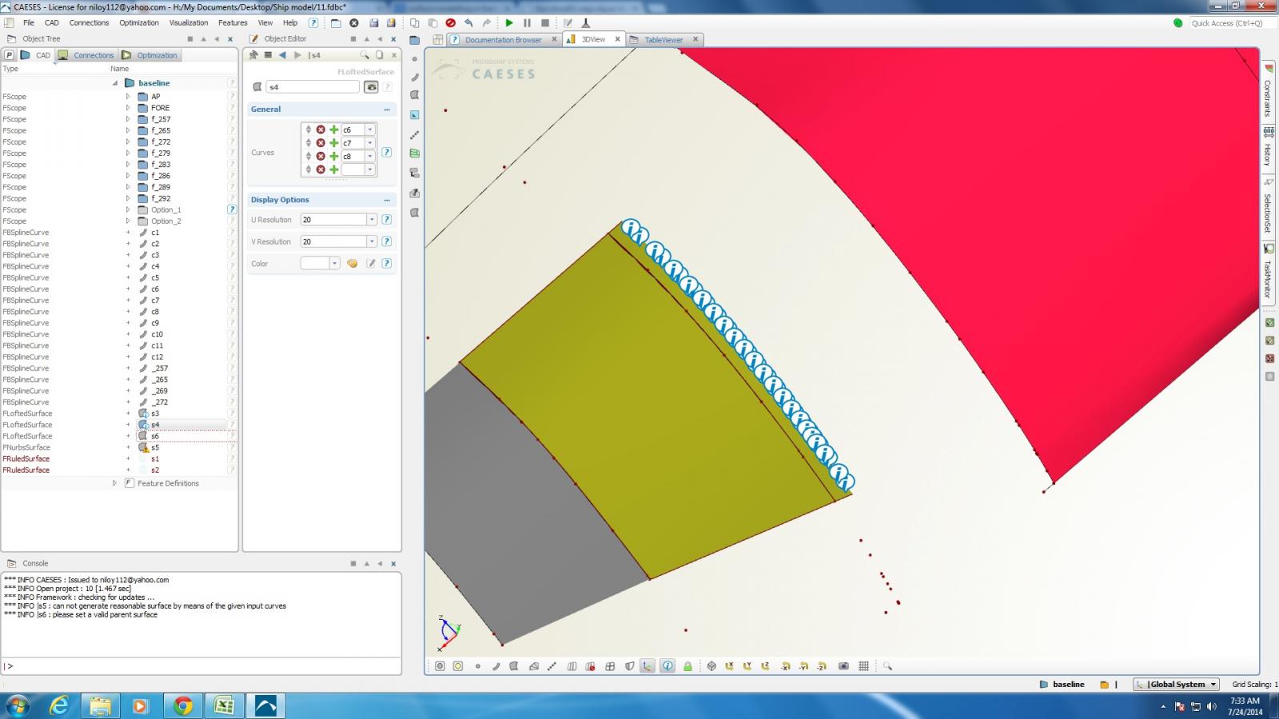The width and height of the screenshot is (1279, 719).
Task: Select the s5 FNurbsSurface in Object Tree
Action: click(x=155, y=447)
